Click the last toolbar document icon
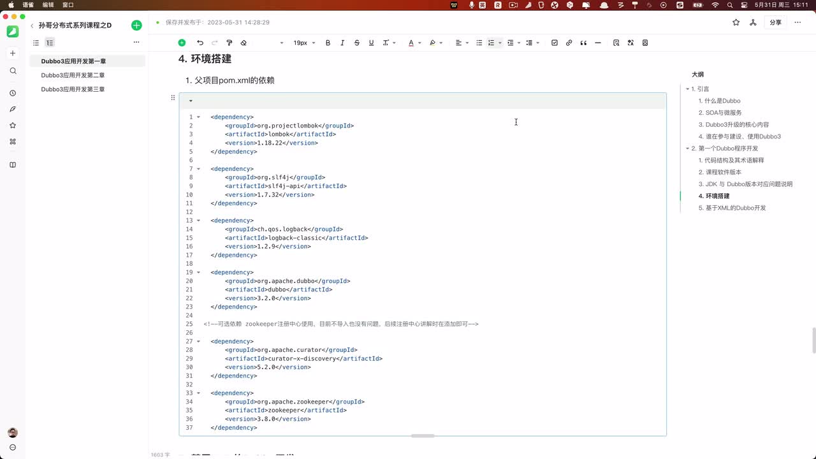Screen dimensions: 816x459 [x=645, y=43]
